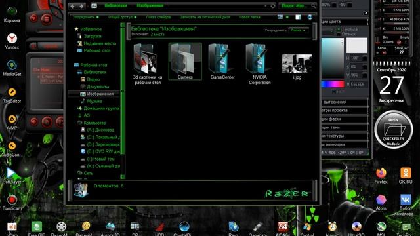Screen dimensions: 420x236
Task: Launch Bandicam from the desktop
Action: click(12, 203)
